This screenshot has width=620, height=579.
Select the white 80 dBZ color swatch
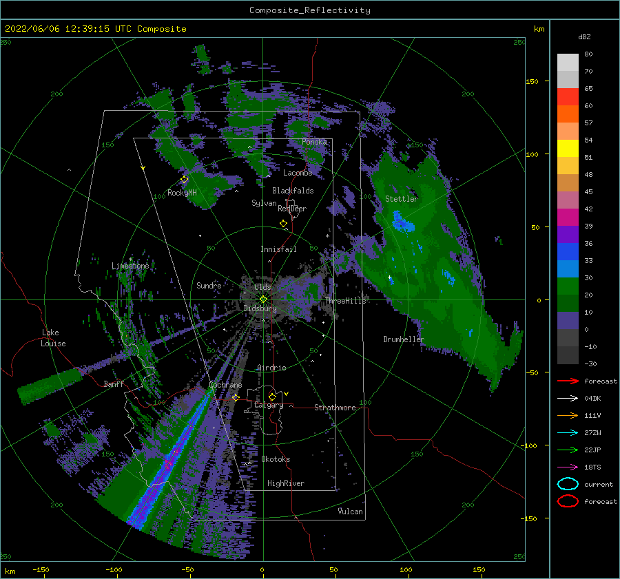pos(568,62)
